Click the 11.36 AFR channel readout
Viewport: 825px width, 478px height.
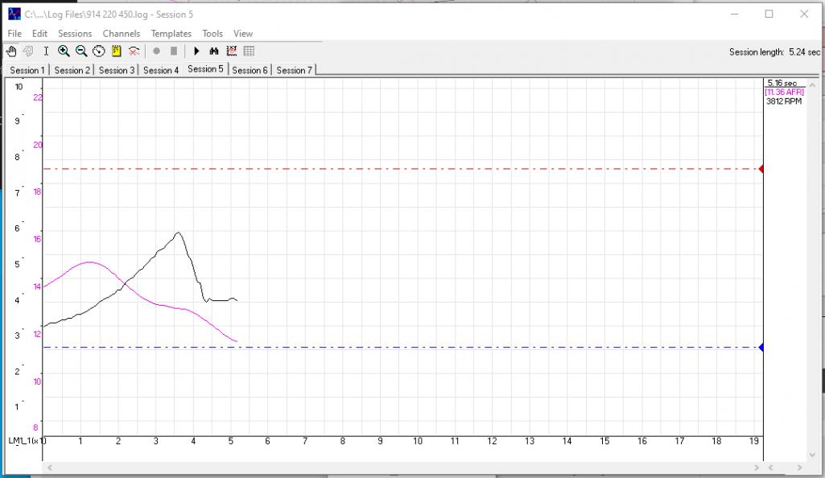click(784, 92)
